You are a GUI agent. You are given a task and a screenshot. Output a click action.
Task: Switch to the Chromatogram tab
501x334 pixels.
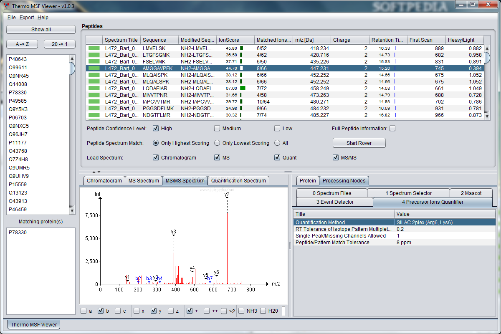tap(104, 180)
